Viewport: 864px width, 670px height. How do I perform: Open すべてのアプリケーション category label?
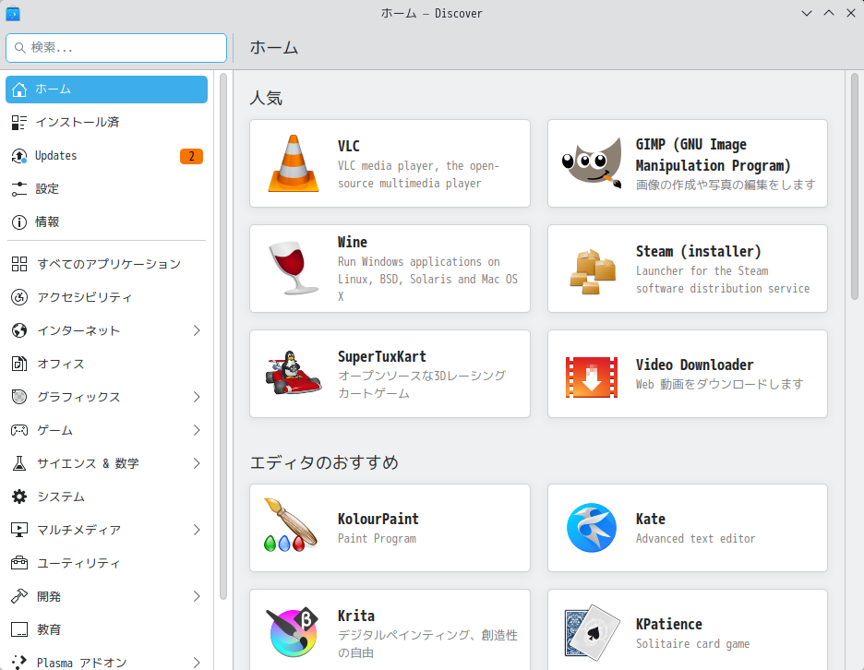(109, 264)
